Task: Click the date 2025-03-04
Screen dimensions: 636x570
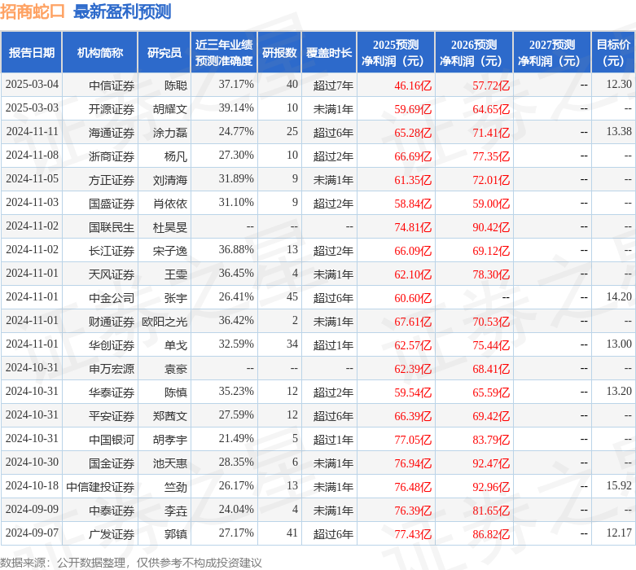Action: tap(32, 85)
